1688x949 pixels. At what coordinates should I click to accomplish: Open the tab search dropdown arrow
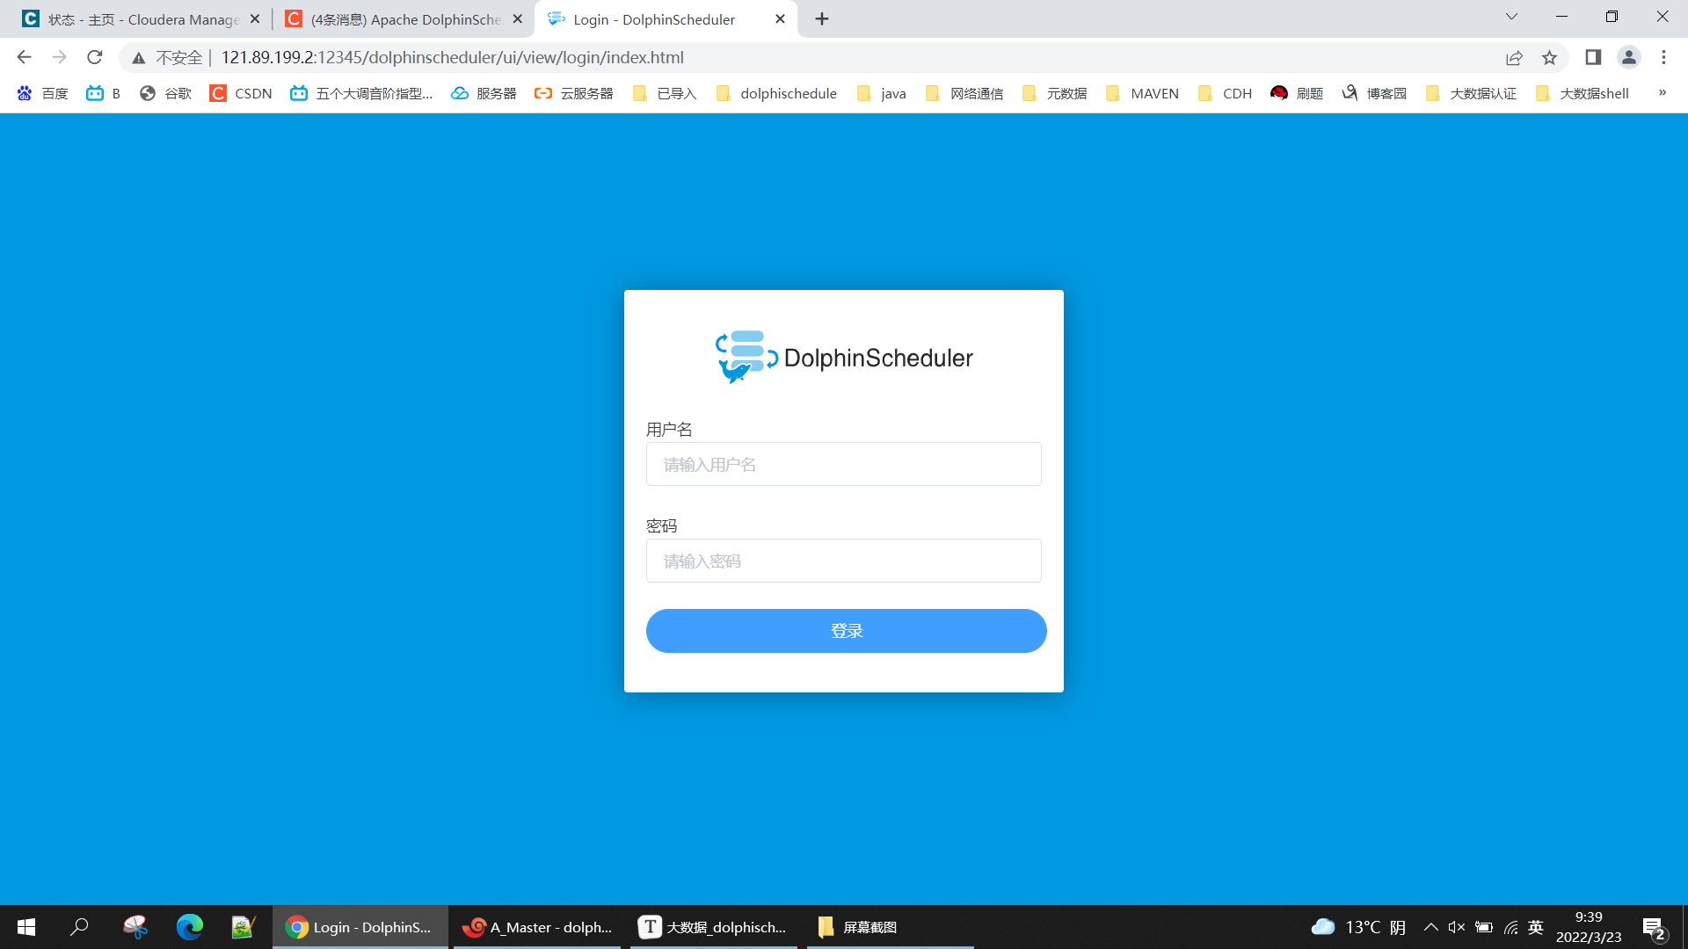pos(1511,17)
